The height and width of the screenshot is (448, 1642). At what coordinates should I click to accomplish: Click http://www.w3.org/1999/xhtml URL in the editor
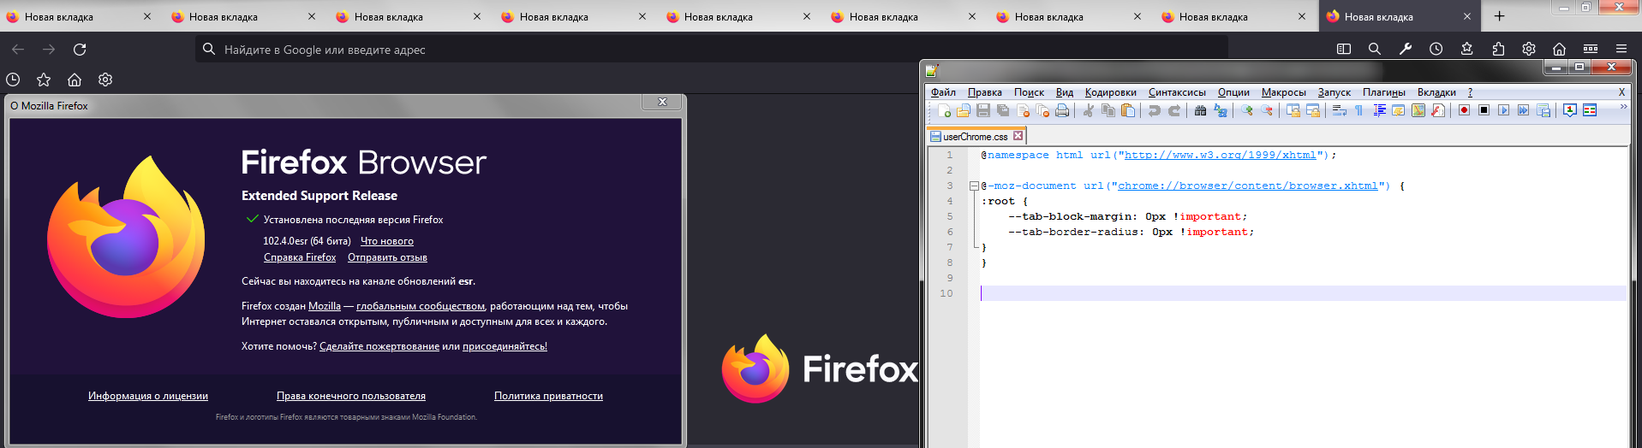click(x=1220, y=155)
